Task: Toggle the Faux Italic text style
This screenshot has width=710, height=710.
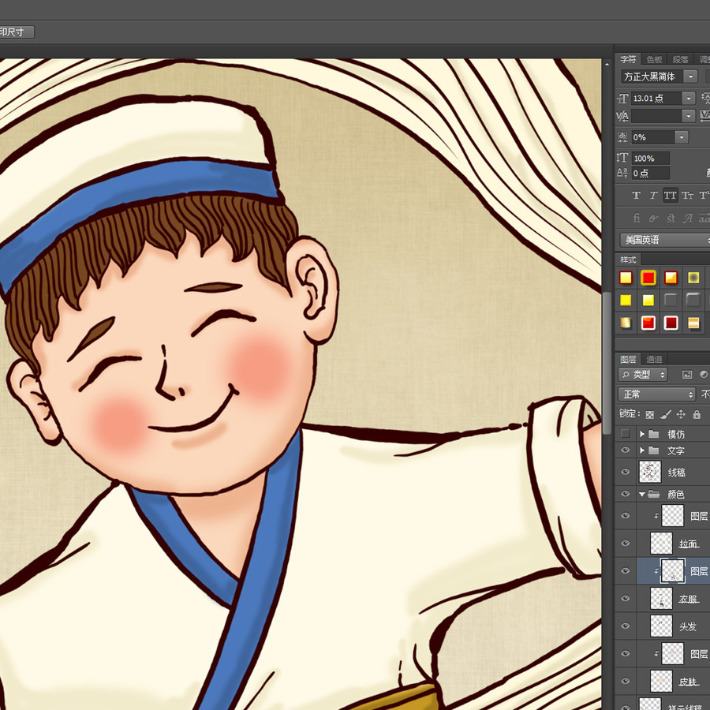Action: (653, 195)
